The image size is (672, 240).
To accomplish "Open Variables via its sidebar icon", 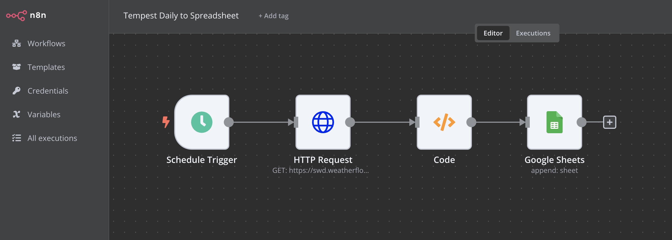I will [17, 114].
